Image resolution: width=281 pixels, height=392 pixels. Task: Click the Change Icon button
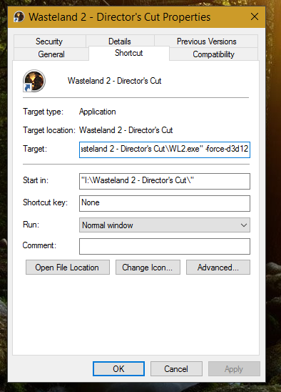(148, 268)
